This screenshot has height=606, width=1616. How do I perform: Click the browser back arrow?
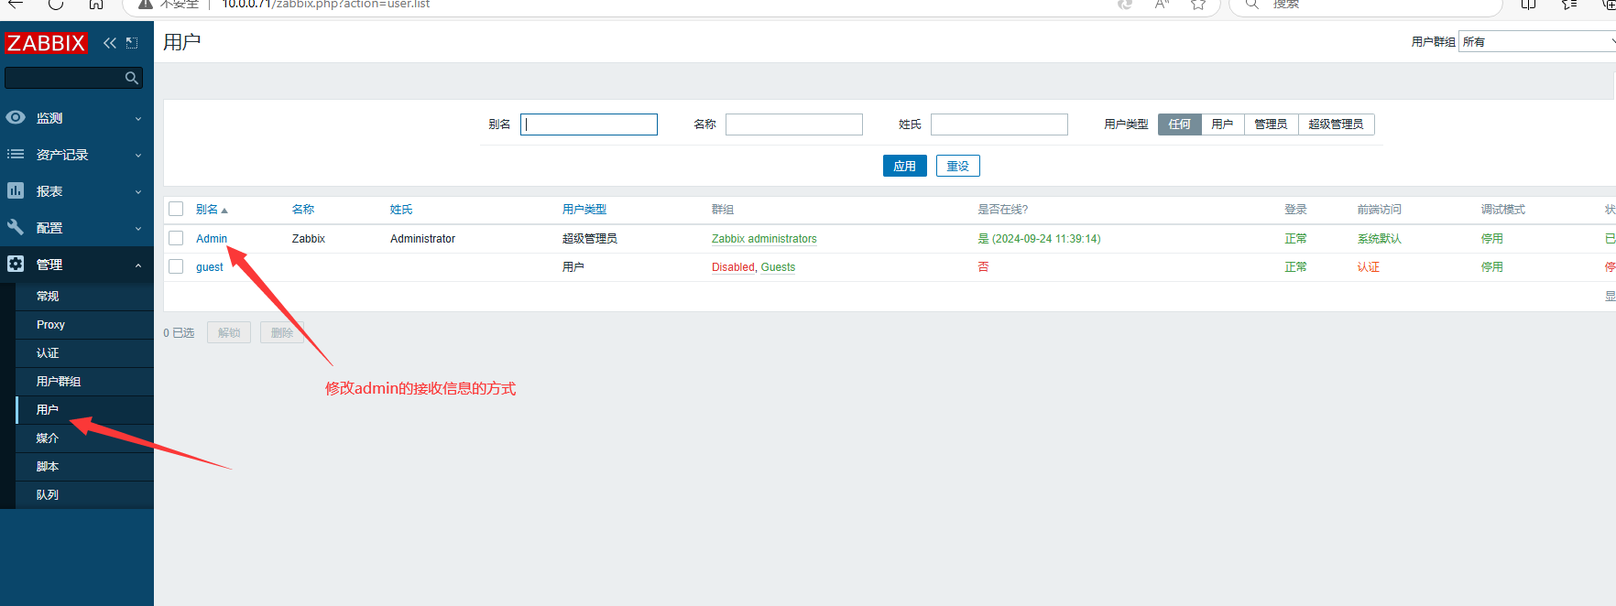pos(16,4)
